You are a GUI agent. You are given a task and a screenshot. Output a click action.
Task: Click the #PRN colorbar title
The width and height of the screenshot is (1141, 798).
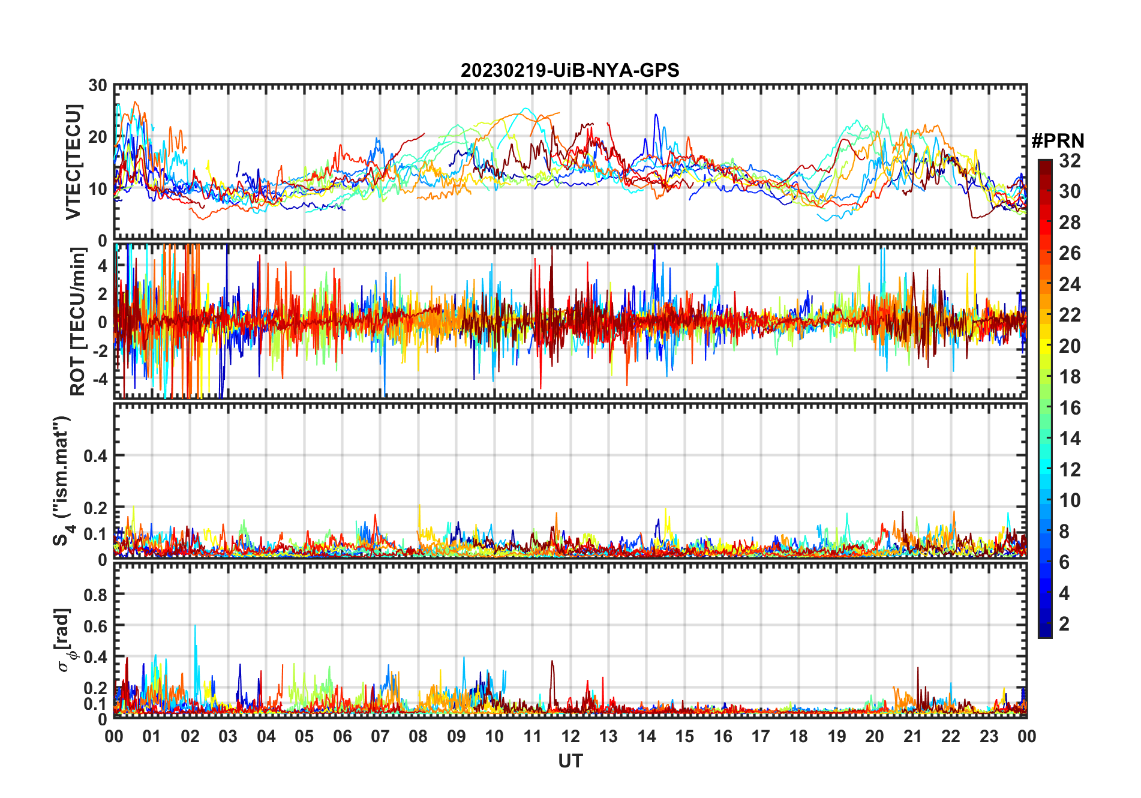[1058, 141]
